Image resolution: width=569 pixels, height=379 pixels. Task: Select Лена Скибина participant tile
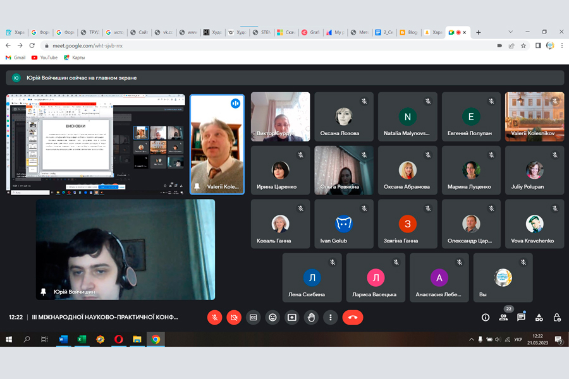coord(312,277)
